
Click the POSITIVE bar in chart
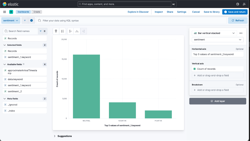pyautogui.click(x=158, y=114)
